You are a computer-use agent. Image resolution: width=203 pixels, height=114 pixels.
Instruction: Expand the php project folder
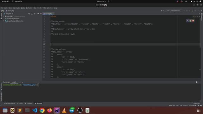[4, 16]
